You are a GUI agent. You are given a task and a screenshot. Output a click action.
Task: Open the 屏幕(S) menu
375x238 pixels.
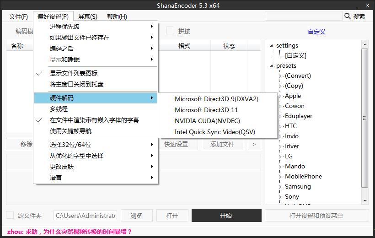[x=87, y=16]
